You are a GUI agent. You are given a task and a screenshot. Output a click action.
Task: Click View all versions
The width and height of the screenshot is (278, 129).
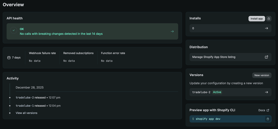27,113
